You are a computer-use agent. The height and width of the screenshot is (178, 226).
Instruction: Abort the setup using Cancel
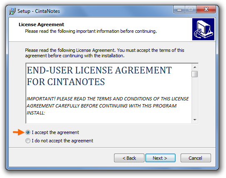196,158
